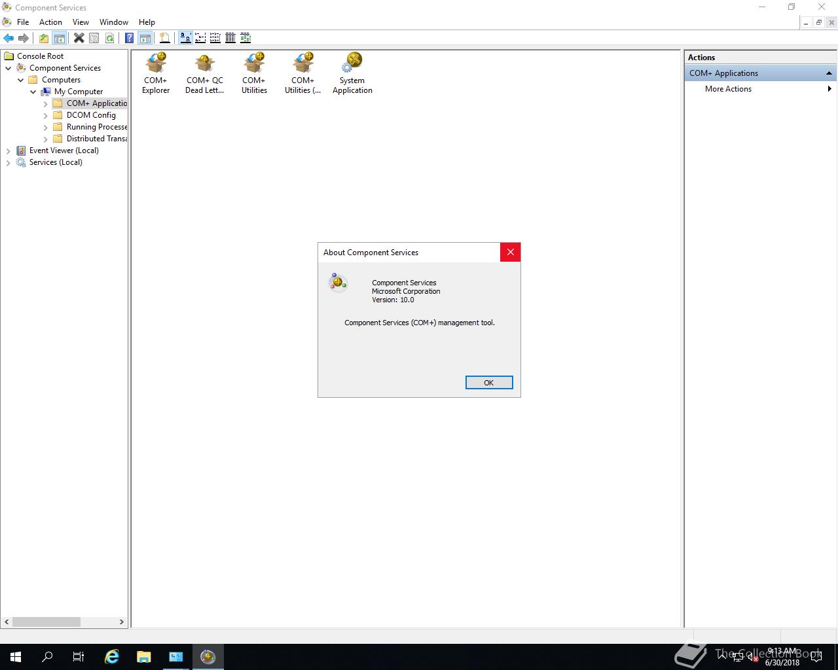
Task: Select Console Root in the tree
Action: coord(40,56)
